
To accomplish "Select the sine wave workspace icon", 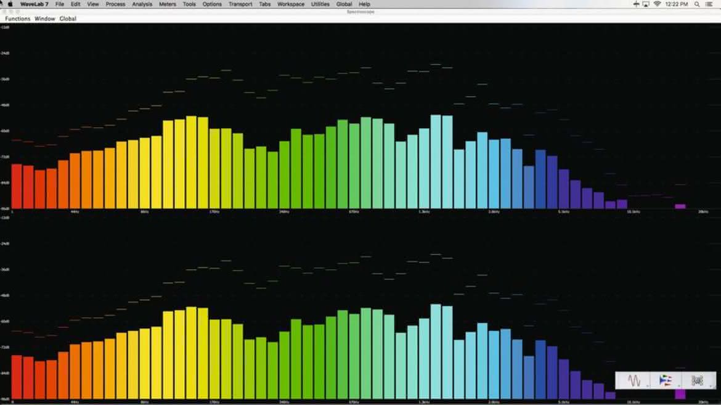I will pos(634,380).
